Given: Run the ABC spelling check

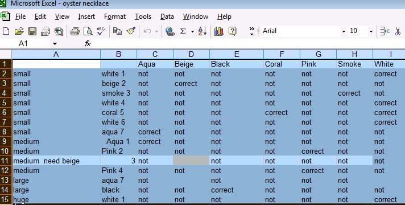Looking at the screenshot, I should point(101,31).
